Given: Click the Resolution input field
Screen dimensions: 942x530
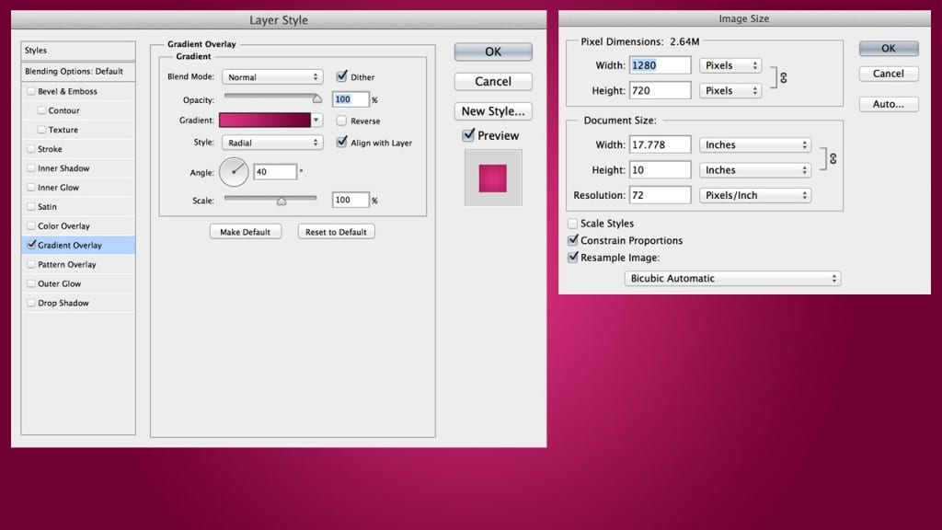Looking at the screenshot, I should (x=660, y=195).
